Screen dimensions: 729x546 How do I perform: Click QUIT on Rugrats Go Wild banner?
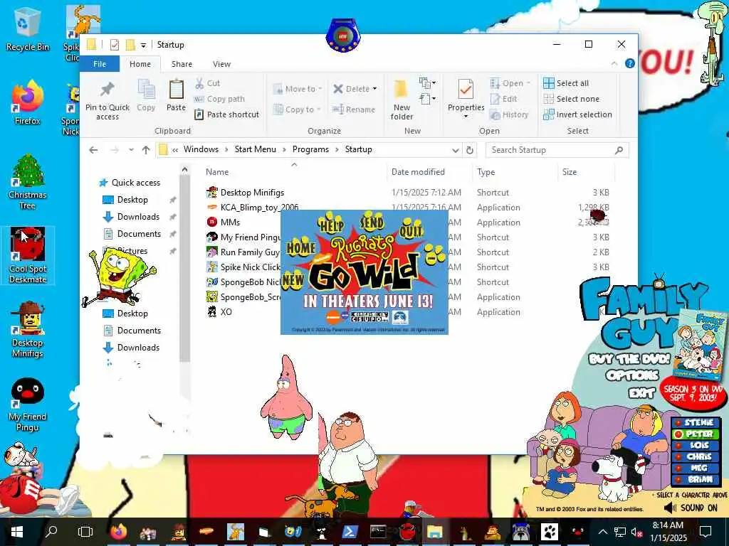pyautogui.click(x=411, y=230)
